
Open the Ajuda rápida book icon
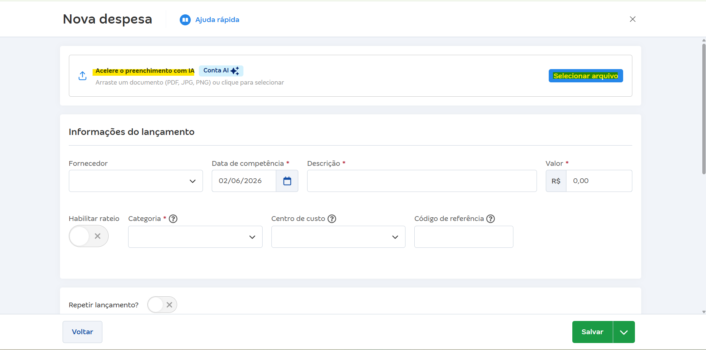(x=185, y=20)
